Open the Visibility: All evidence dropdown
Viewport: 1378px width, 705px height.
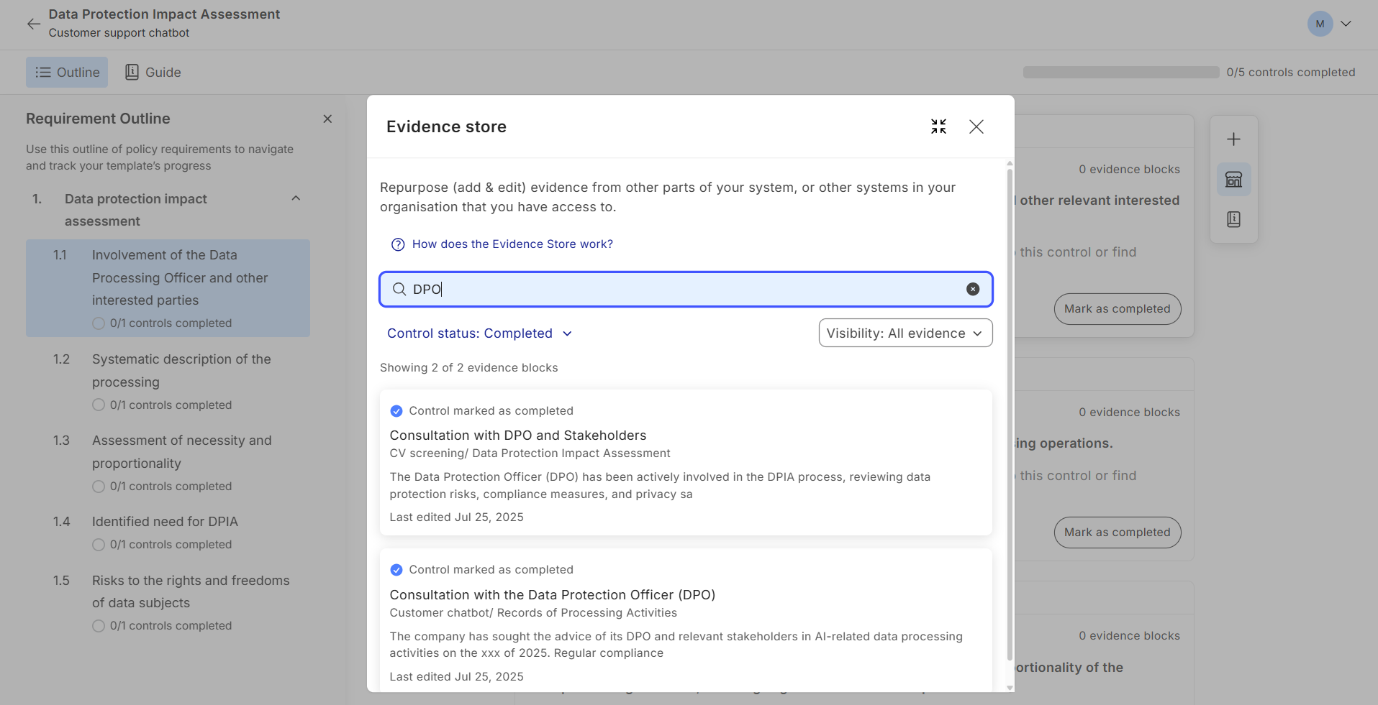(905, 333)
